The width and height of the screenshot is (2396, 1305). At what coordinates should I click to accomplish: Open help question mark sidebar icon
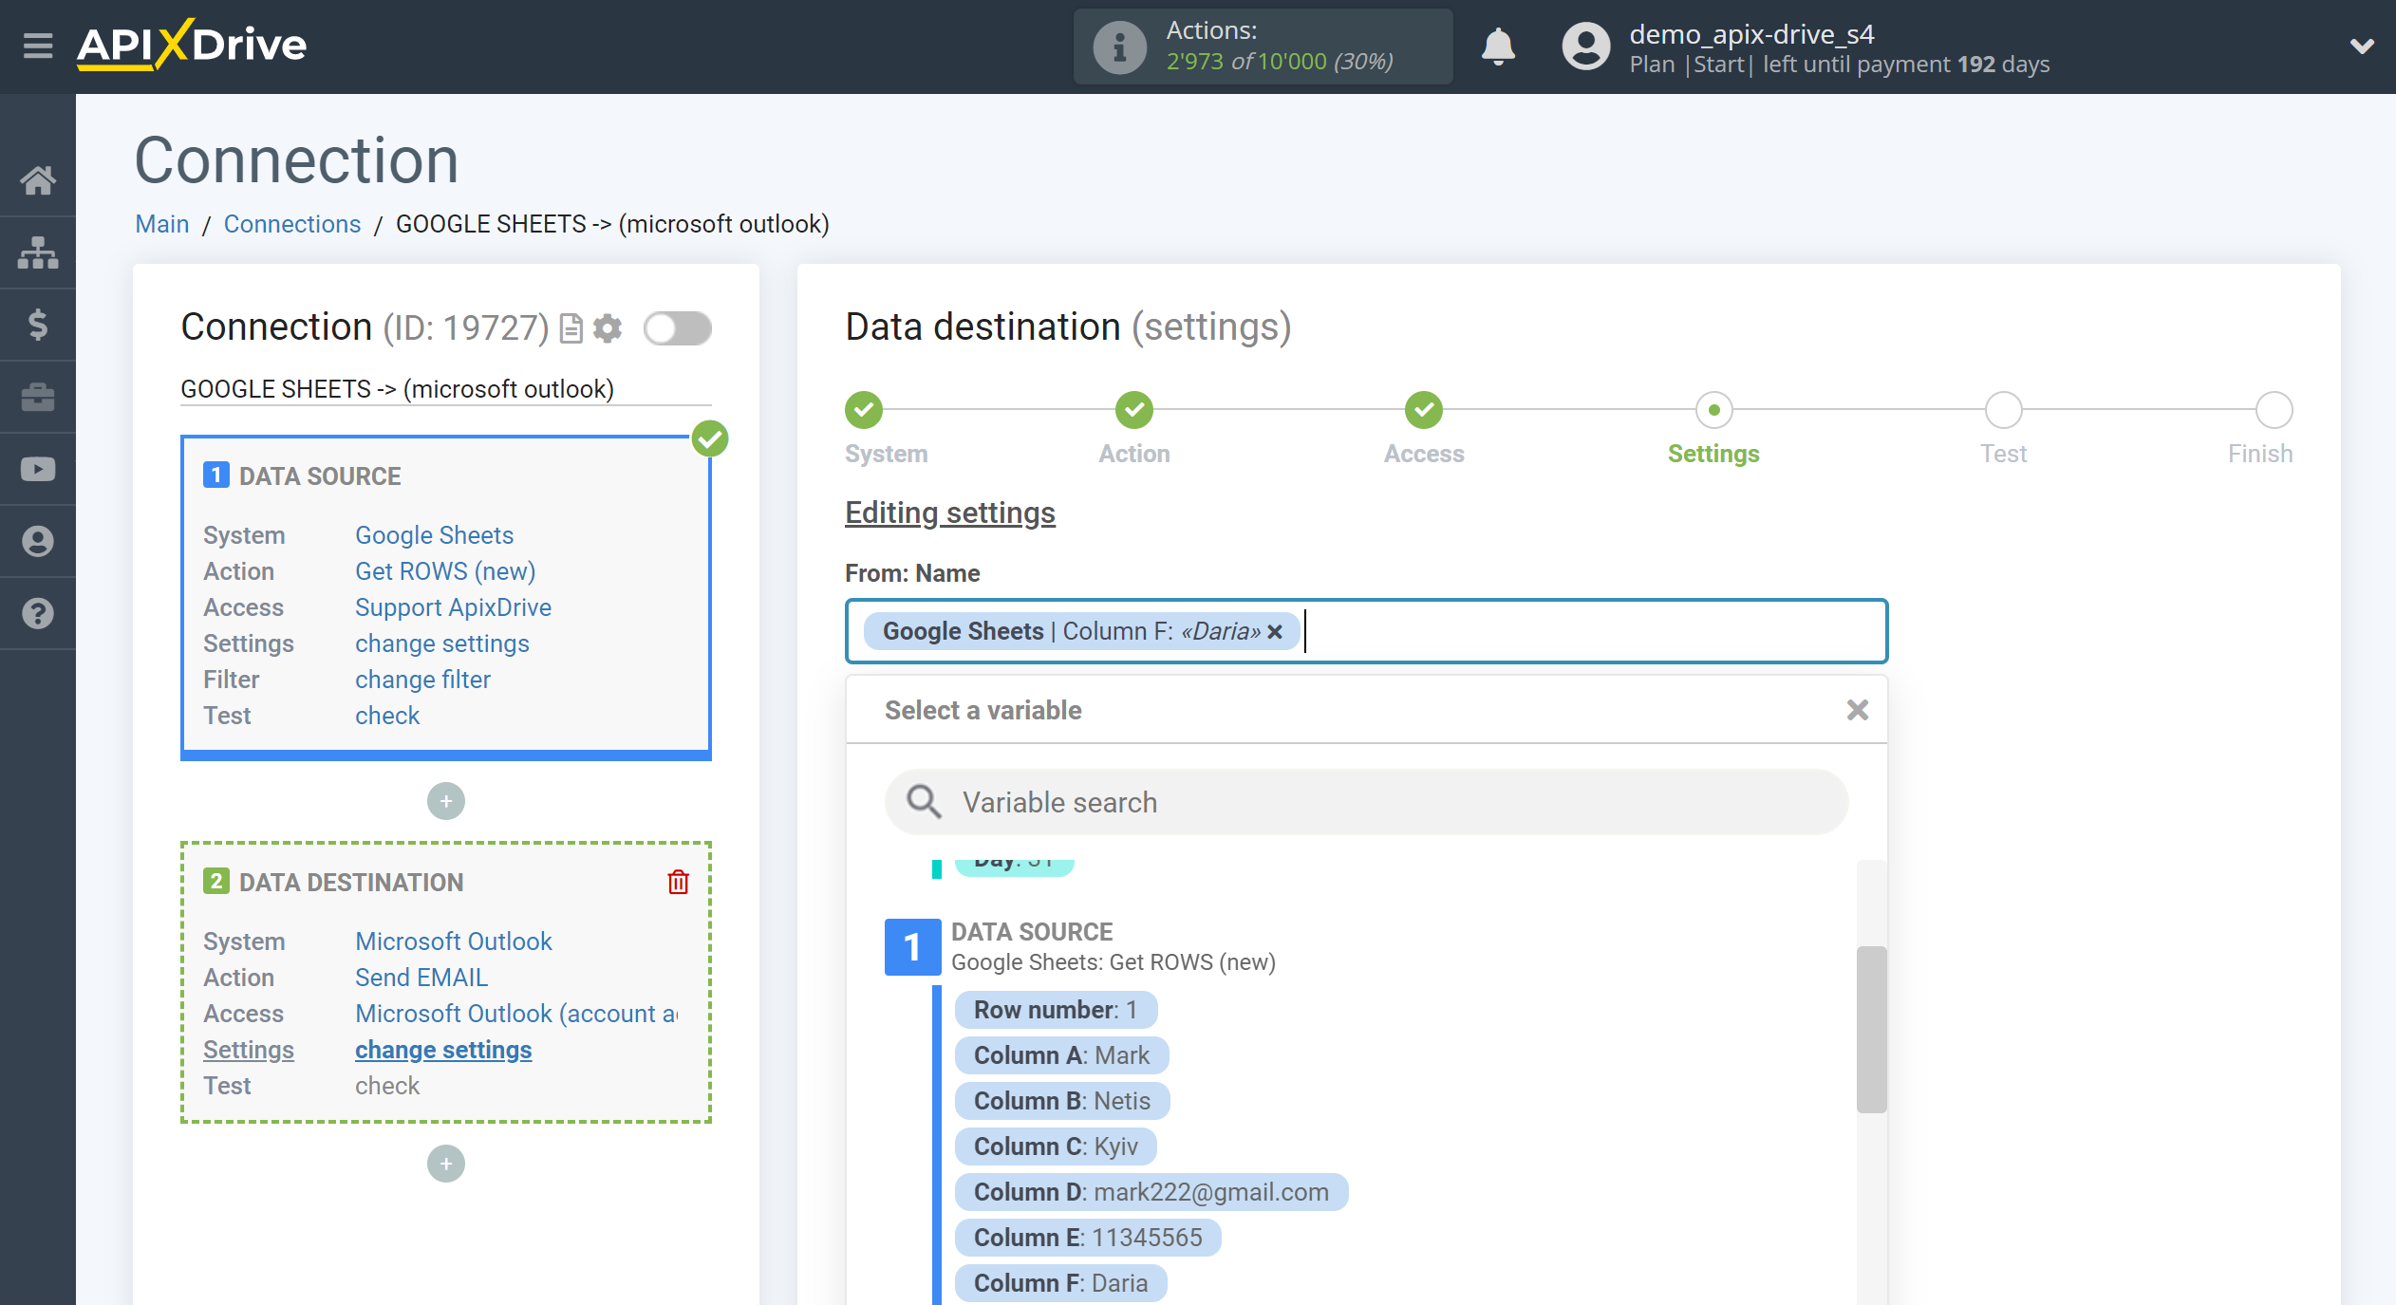coord(38,613)
